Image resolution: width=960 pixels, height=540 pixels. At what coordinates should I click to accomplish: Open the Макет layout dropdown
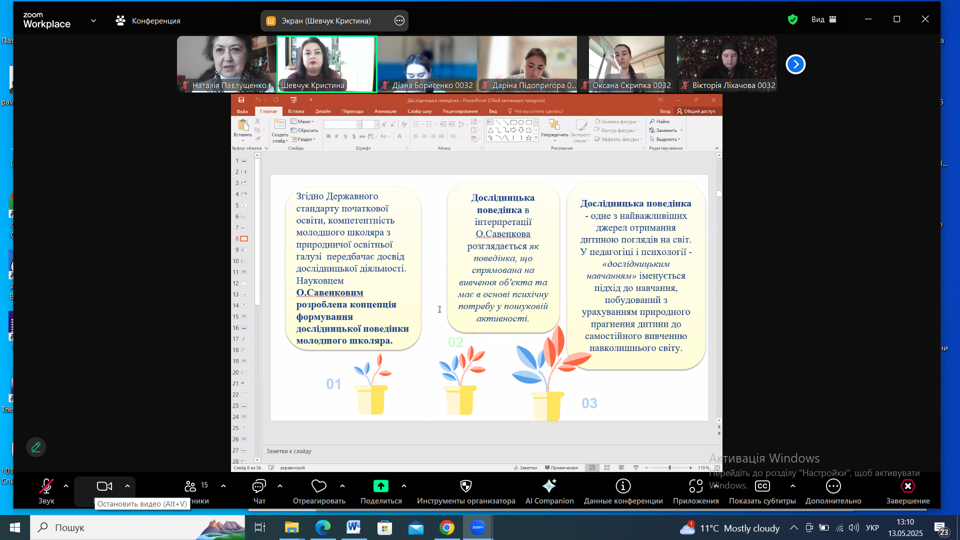coord(302,121)
